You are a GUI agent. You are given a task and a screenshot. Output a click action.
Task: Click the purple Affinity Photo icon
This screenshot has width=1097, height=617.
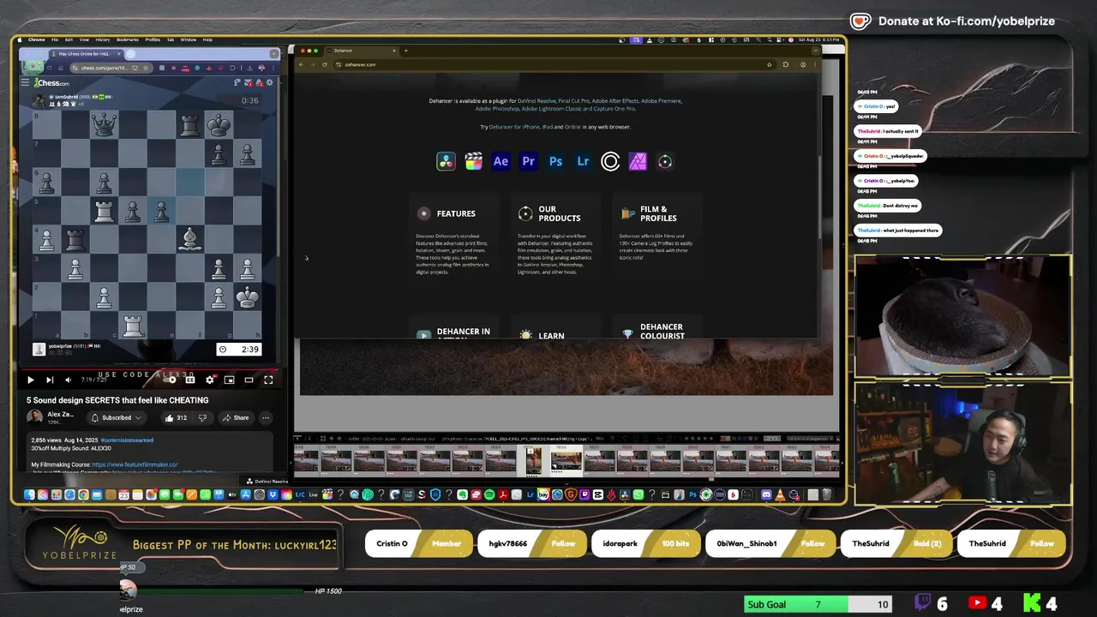638,161
